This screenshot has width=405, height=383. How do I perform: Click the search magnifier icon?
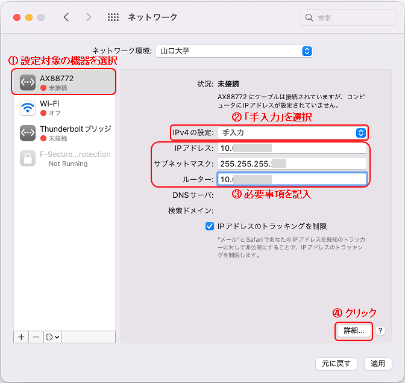pyautogui.click(x=309, y=17)
